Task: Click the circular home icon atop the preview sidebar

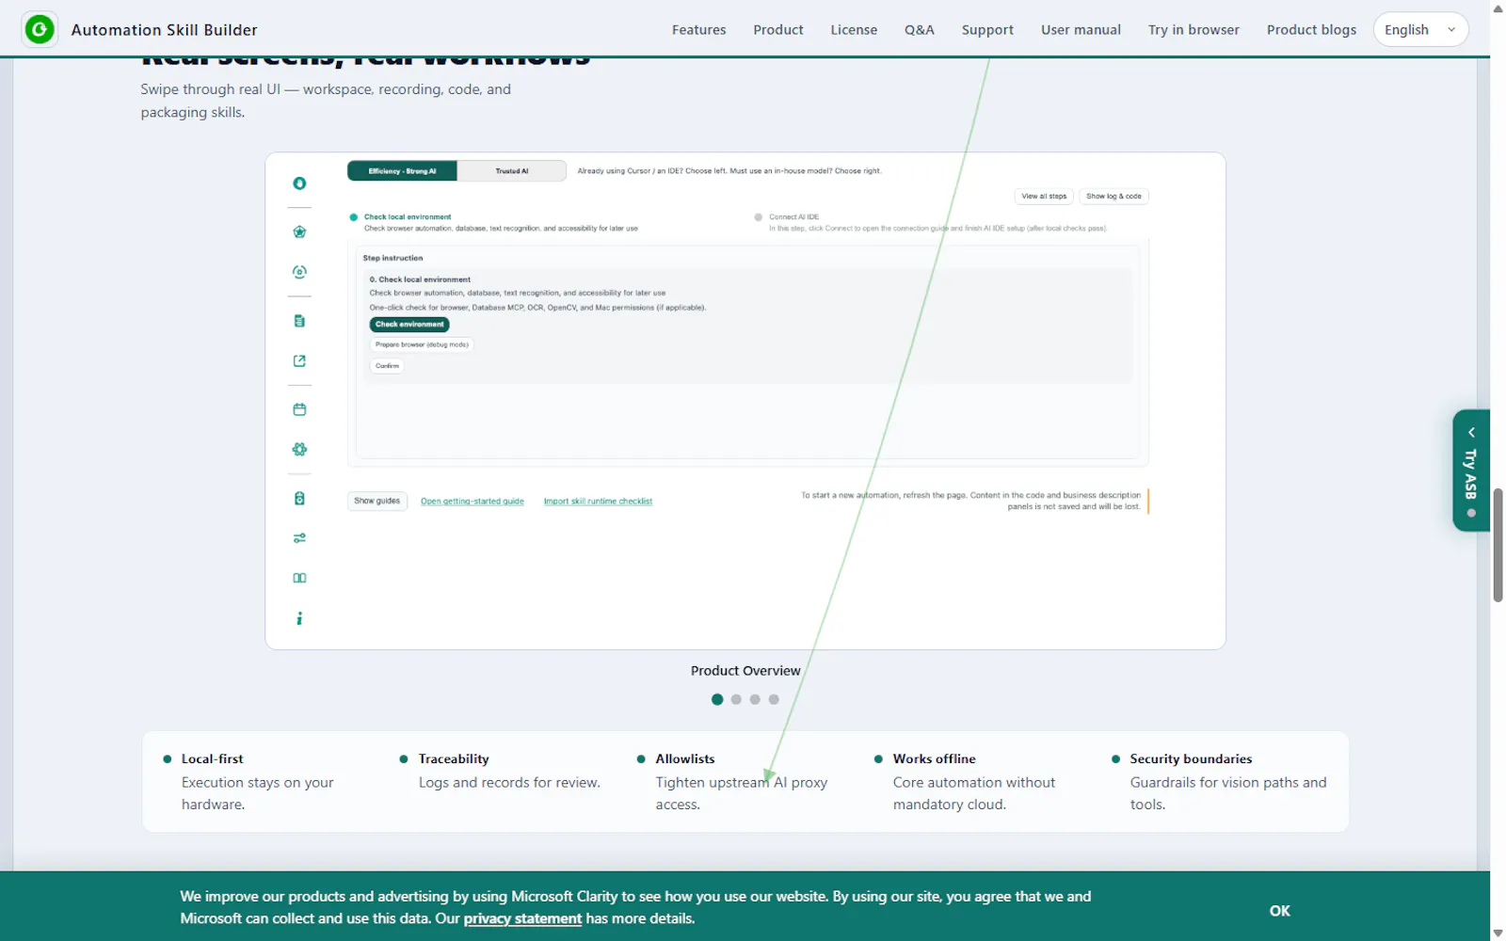Action: tap(299, 183)
